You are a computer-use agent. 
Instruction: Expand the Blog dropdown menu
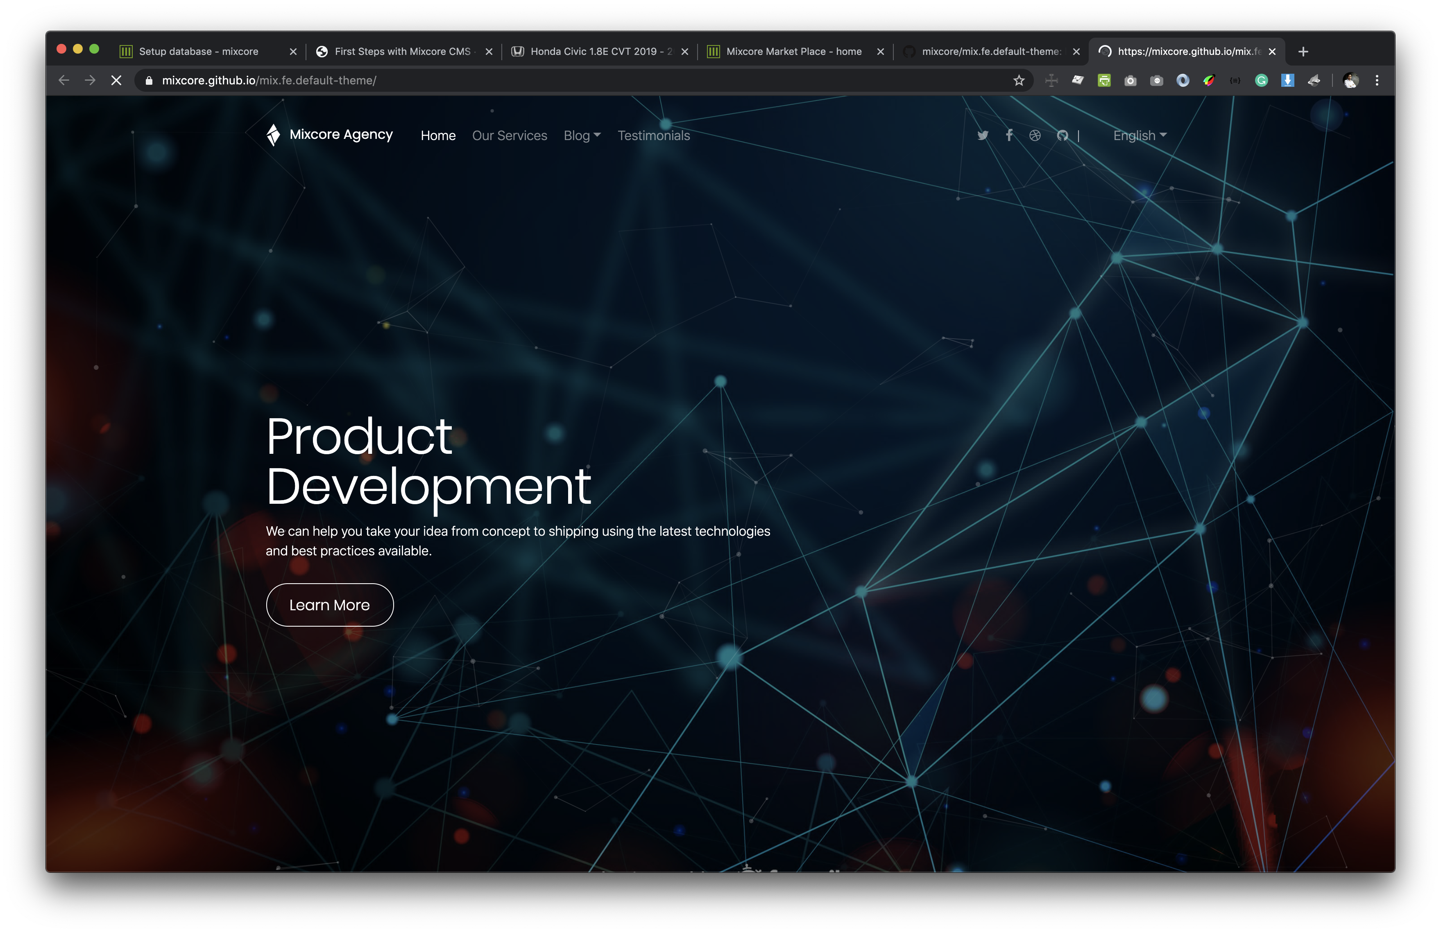point(582,136)
